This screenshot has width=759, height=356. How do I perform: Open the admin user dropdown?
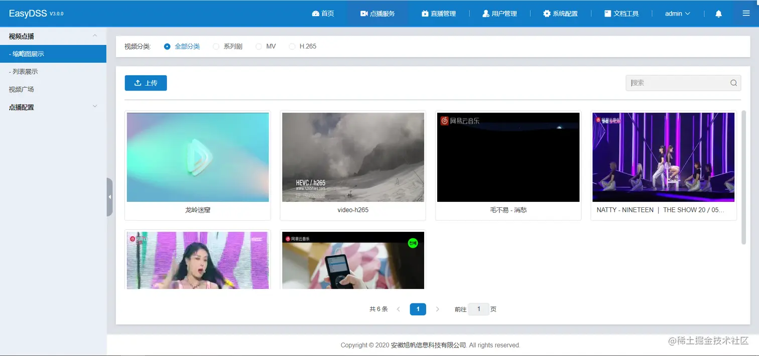tap(677, 14)
